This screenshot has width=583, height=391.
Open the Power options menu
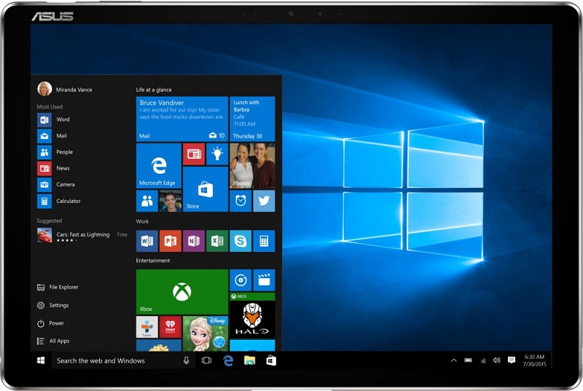click(x=55, y=323)
